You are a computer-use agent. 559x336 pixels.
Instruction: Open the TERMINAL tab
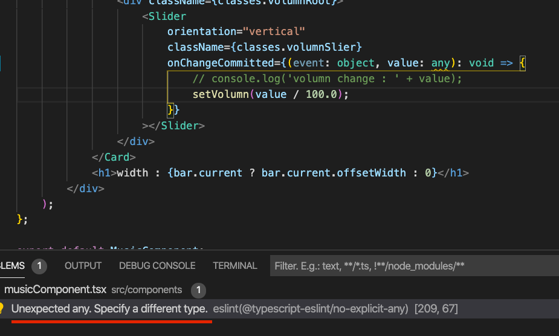click(235, 266)
